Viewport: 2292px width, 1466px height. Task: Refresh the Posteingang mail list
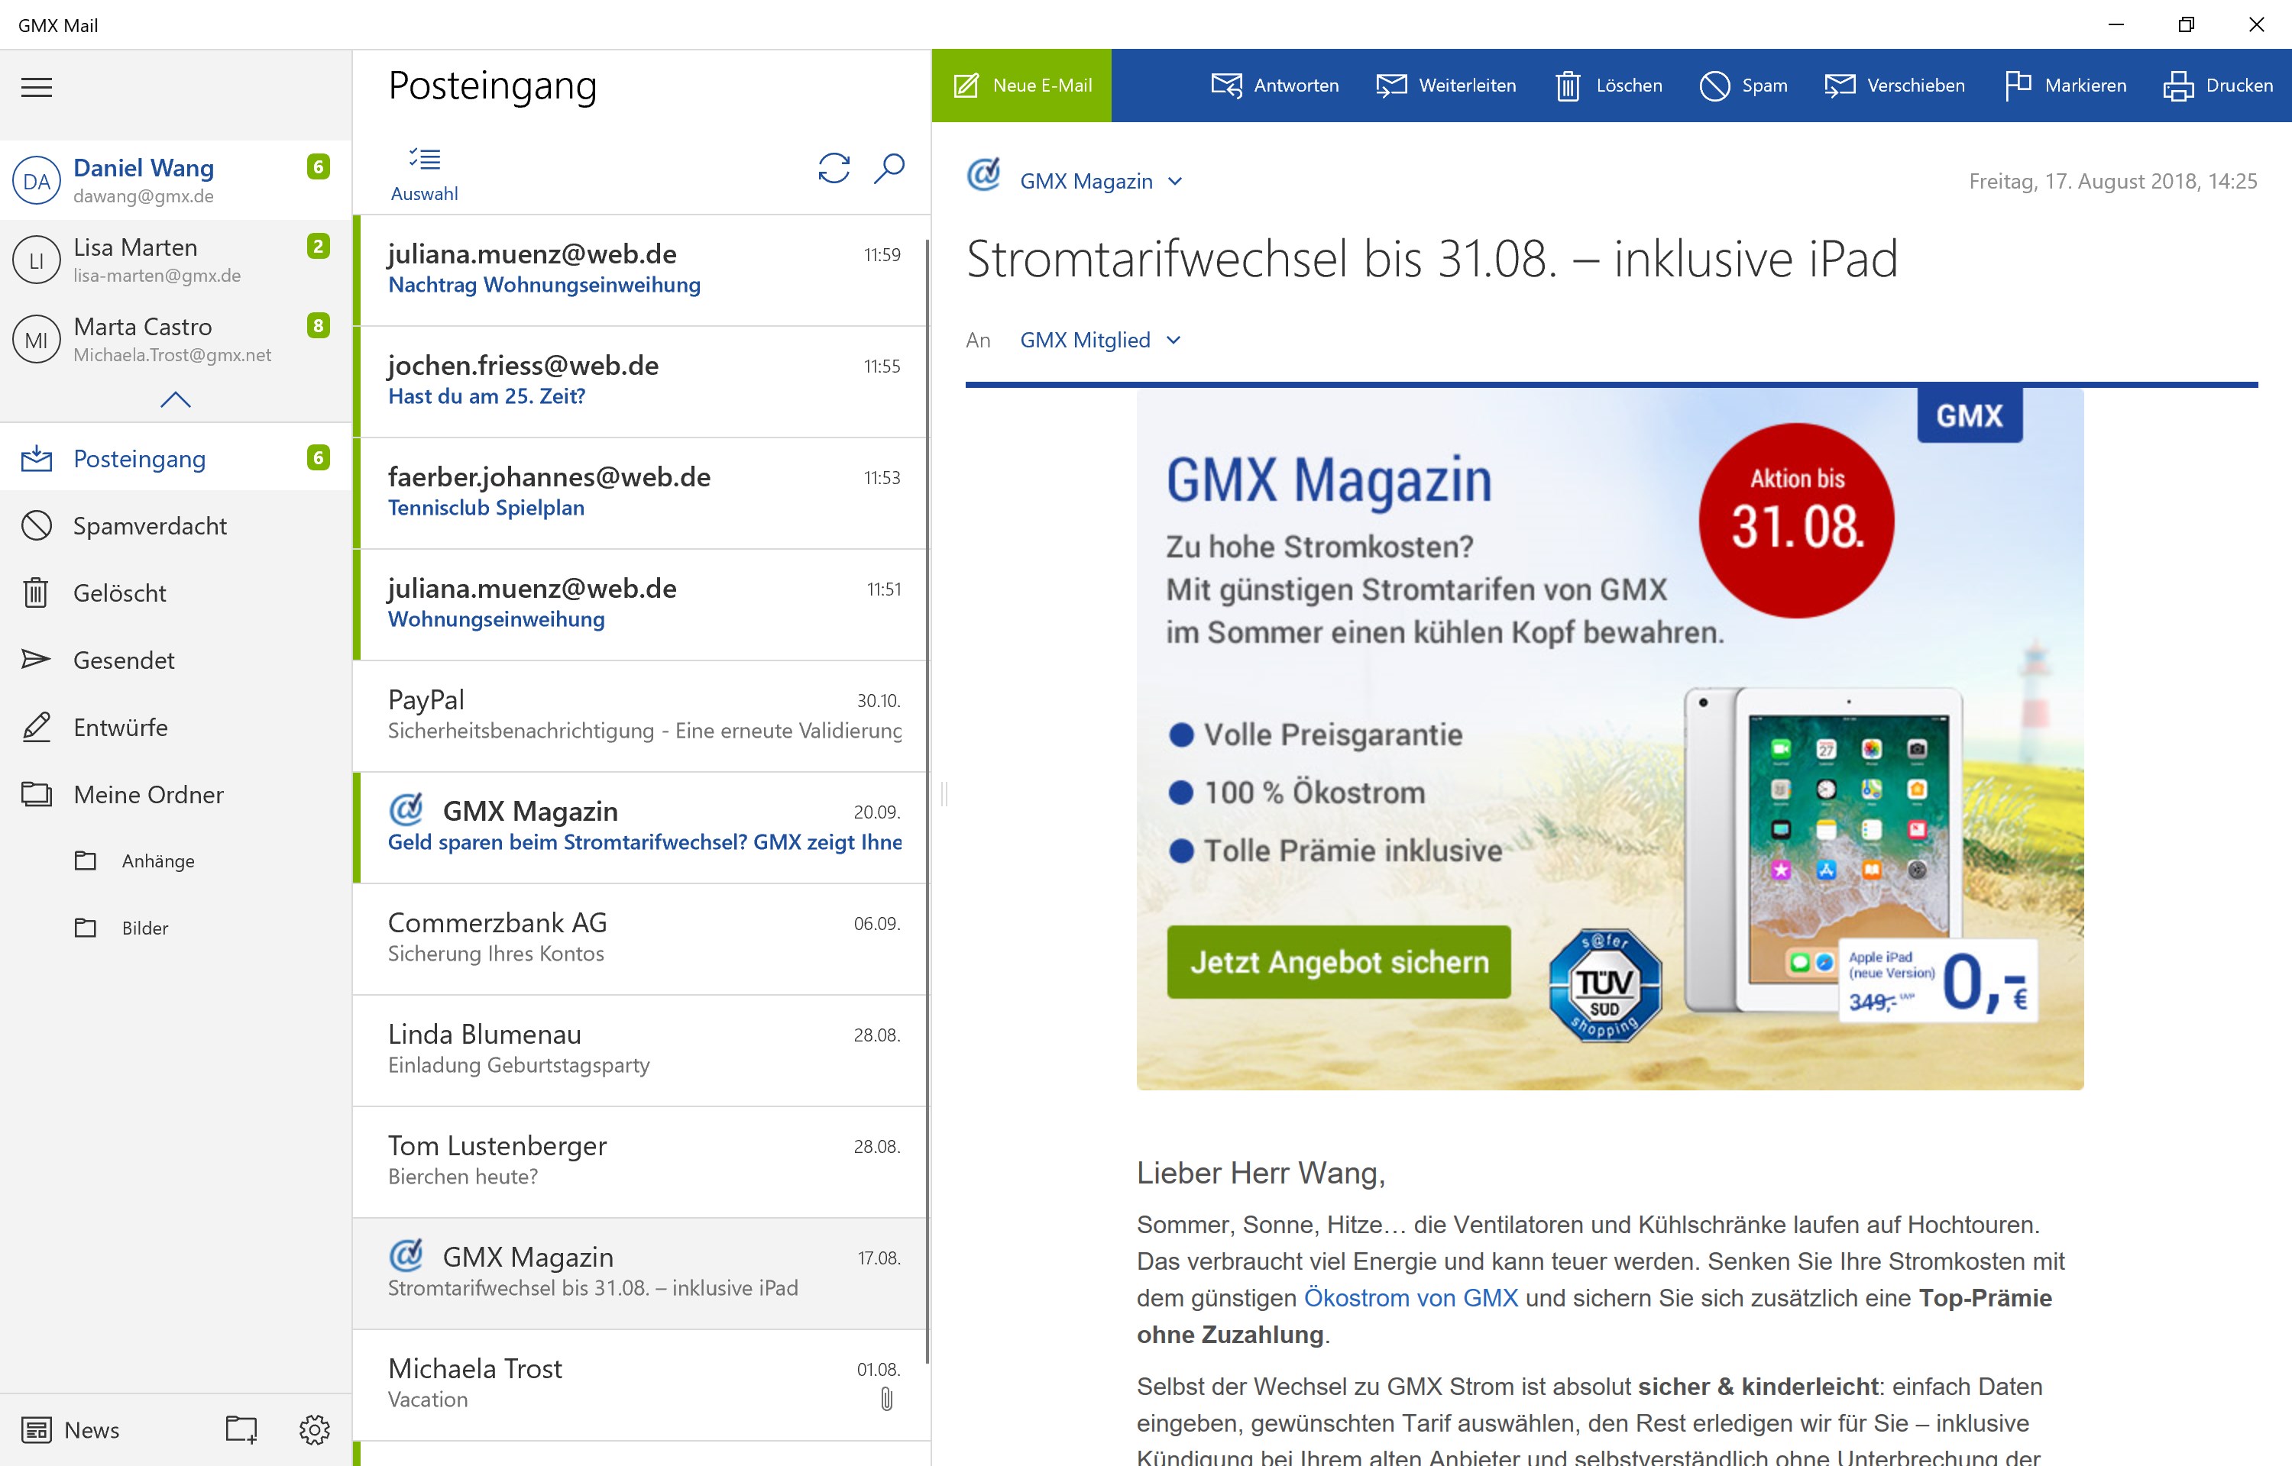pyautogui.click(x=832, y=169)
